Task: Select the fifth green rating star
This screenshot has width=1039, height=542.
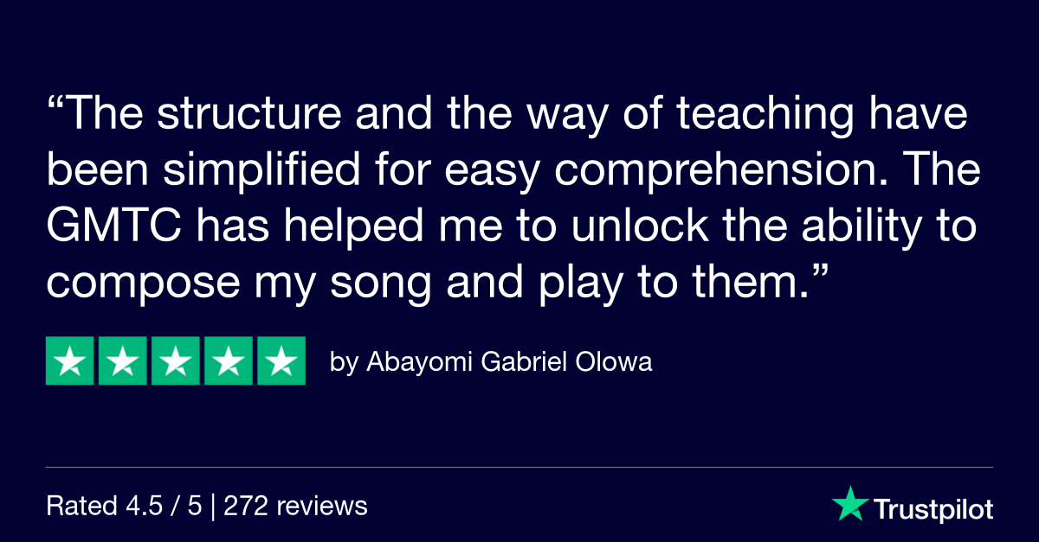Action: [281, 360]
